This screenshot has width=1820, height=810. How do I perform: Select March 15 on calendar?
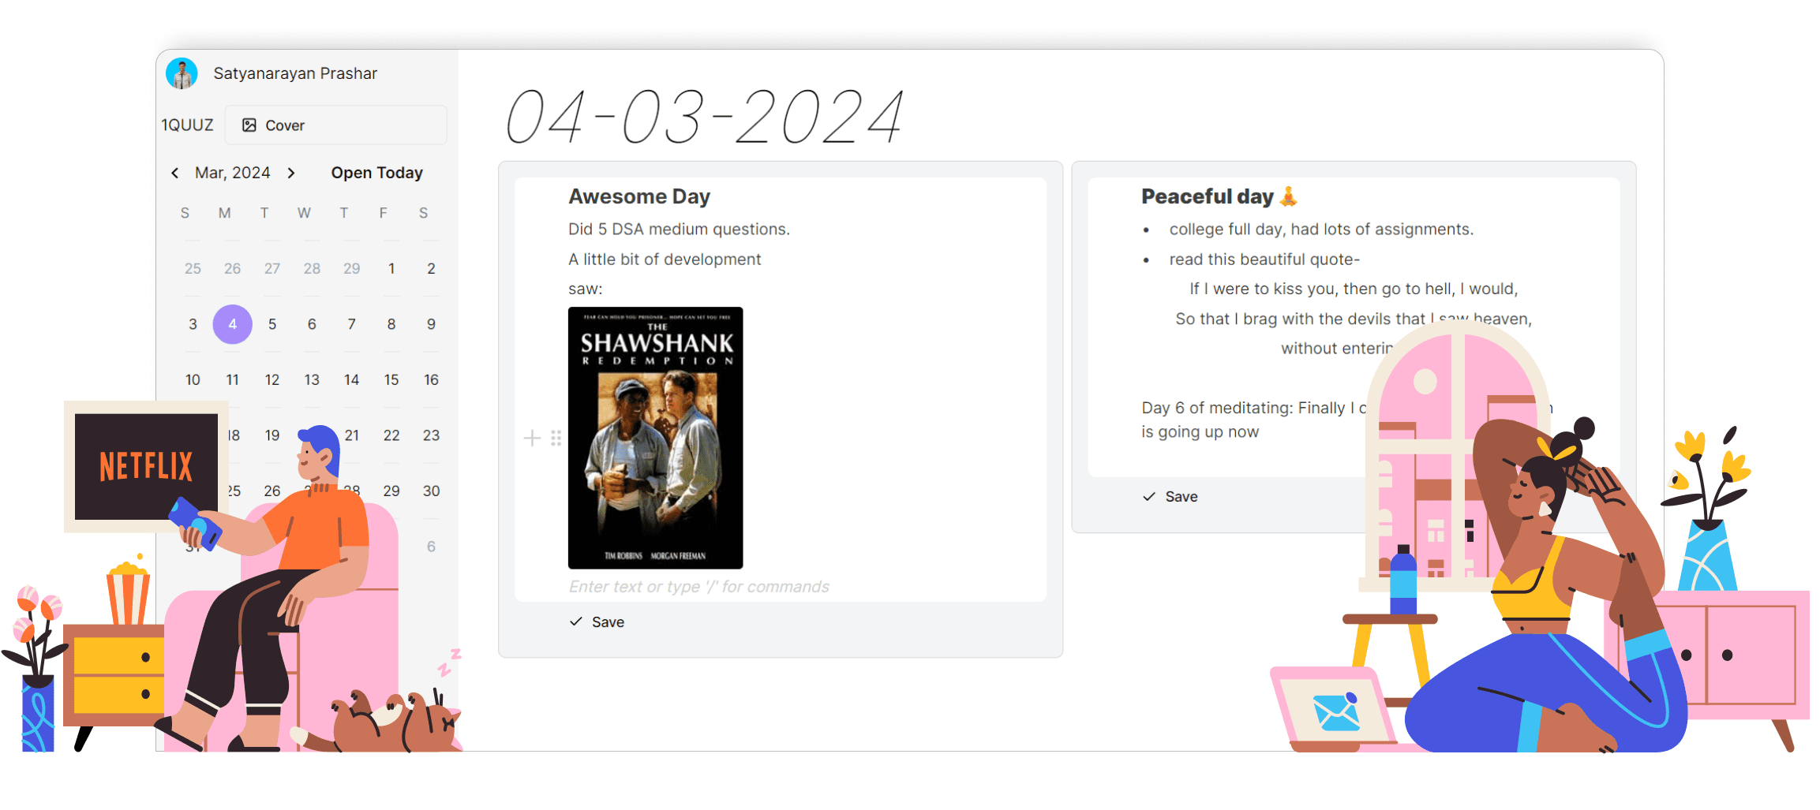coord(391,380)
